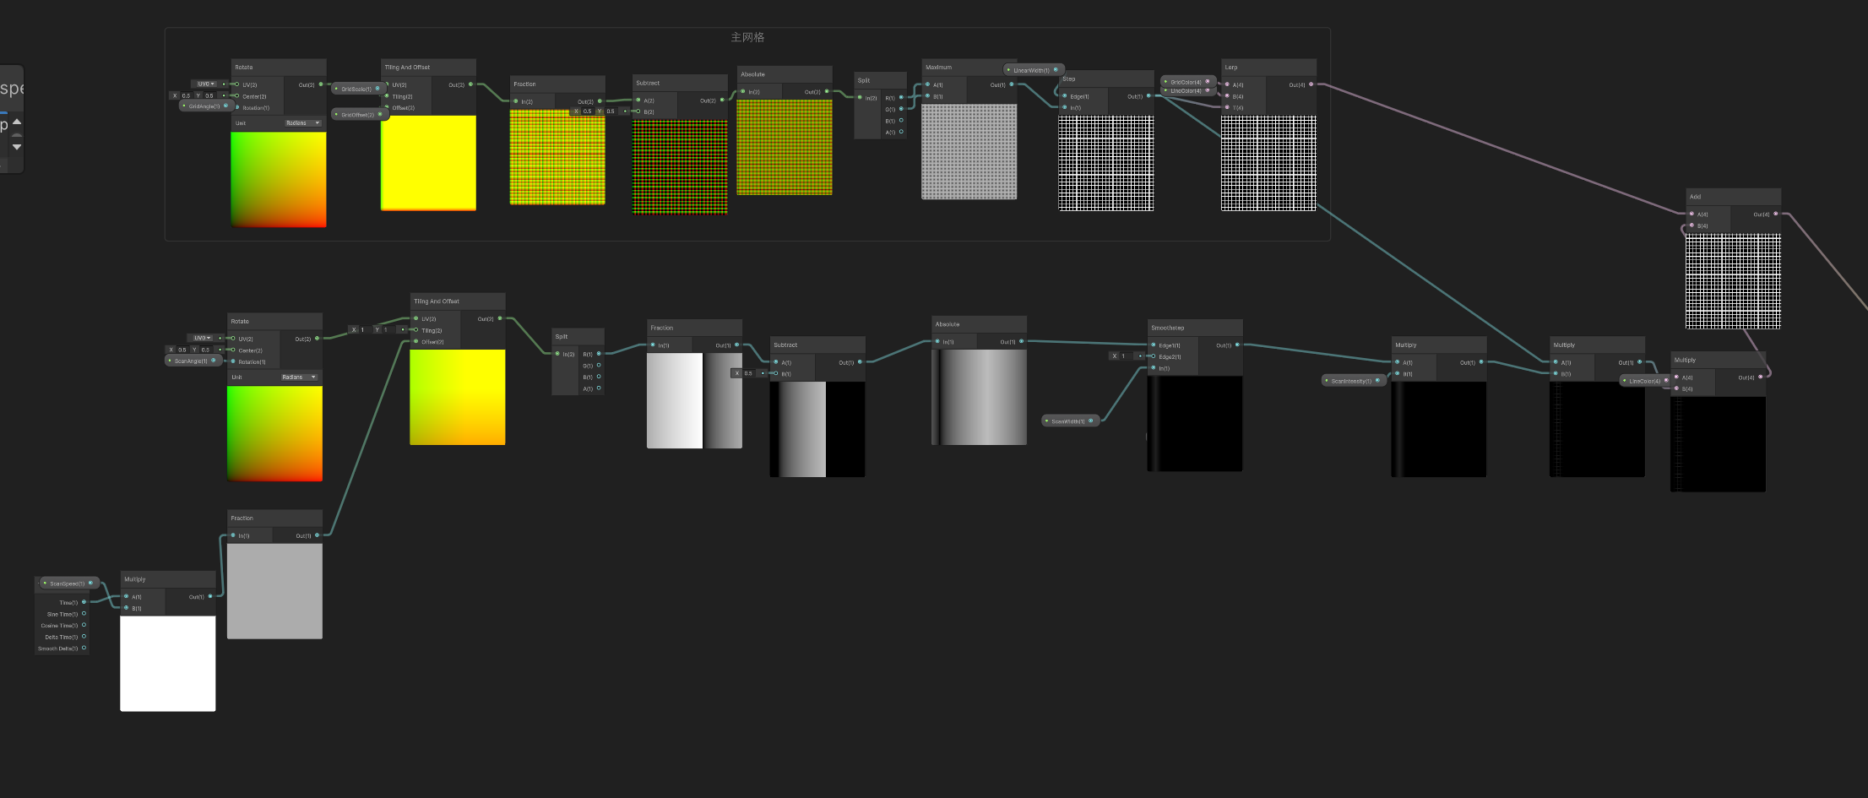Click the Sine Time output port
The height and width of the screenshot is (798, 1868).
[x=84, y=614]
